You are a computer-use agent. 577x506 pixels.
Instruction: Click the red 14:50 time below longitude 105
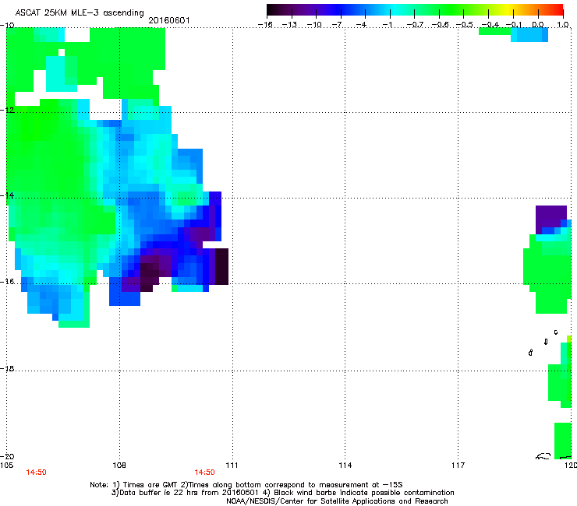point(36,473)
